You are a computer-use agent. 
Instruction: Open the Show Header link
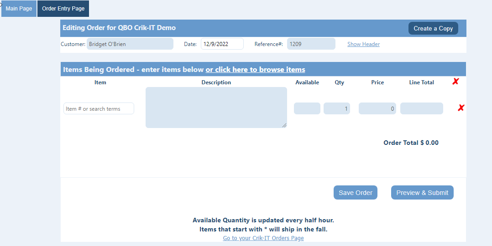pyautogui.click(x=363, y=44)
